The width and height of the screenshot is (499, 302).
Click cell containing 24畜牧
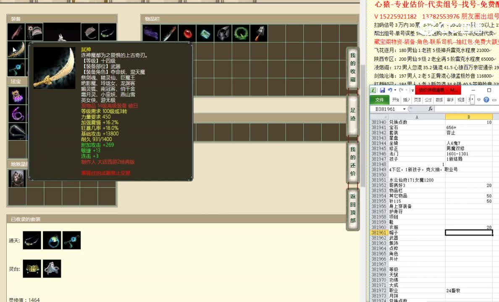click(x=469, y=291)
